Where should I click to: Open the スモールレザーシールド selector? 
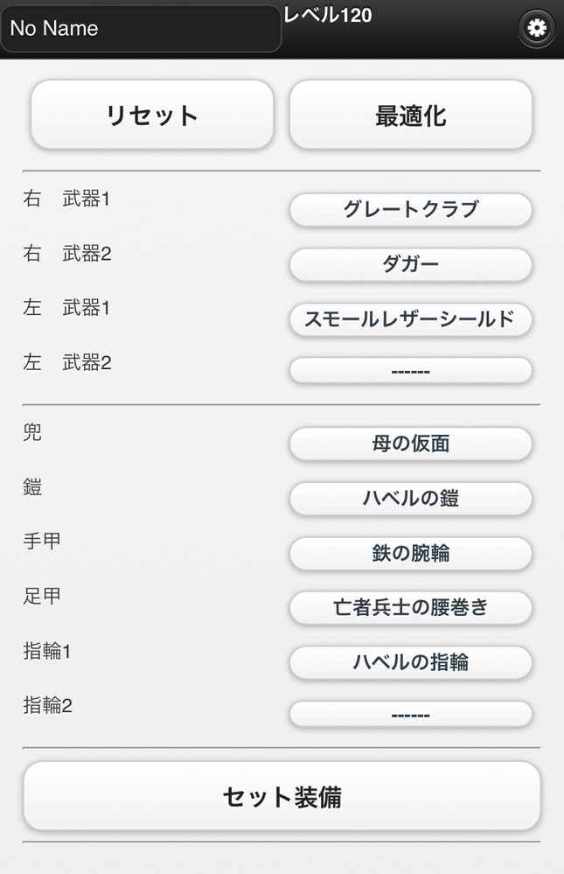[411, 319]
